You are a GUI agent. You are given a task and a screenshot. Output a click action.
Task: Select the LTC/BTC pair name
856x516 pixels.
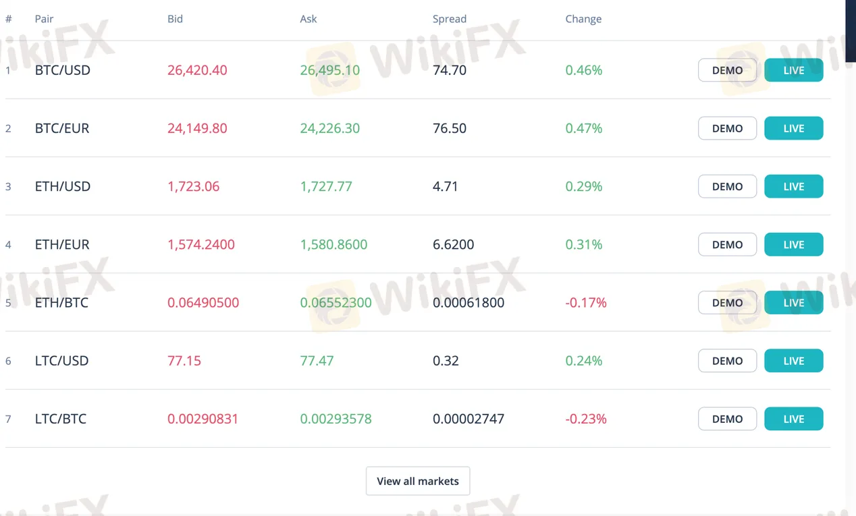click(x=61, y=418)
